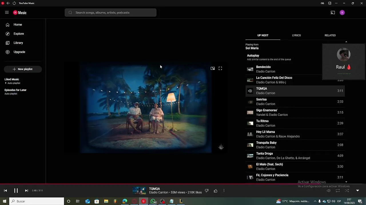This screenshot has width=366, height=205.
Task: Open the Episodes for Later playlist
Action: 23,92
